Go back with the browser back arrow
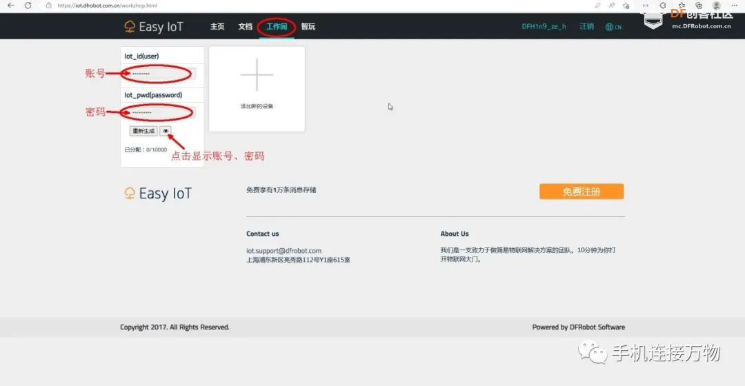 pos(10,6)
